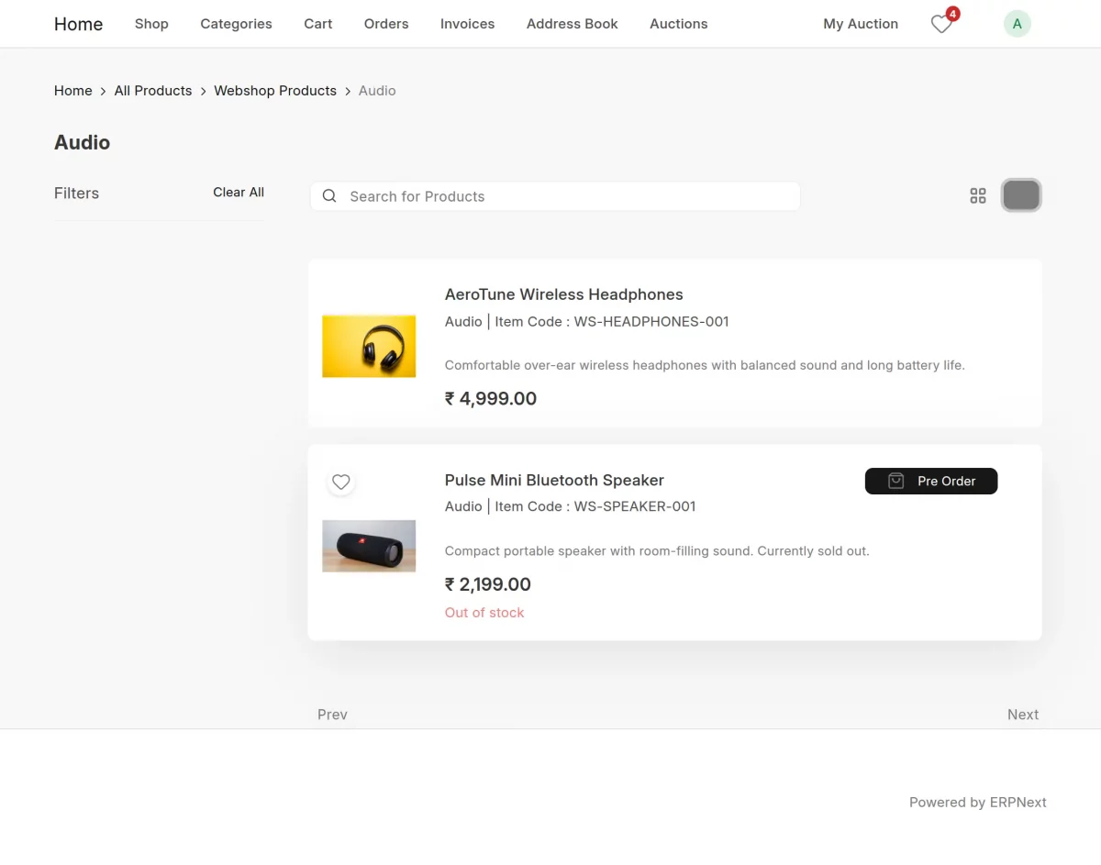Open Pulse Mini Bluetooth Speaker title

pos(554,480)
